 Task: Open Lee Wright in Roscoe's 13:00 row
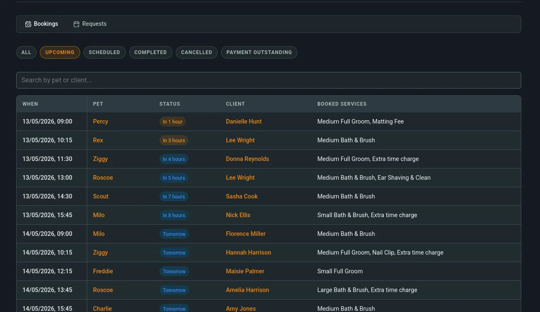[240, 178]
